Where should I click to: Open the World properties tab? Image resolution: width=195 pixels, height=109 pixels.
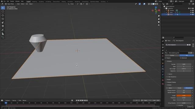(163, 56)
